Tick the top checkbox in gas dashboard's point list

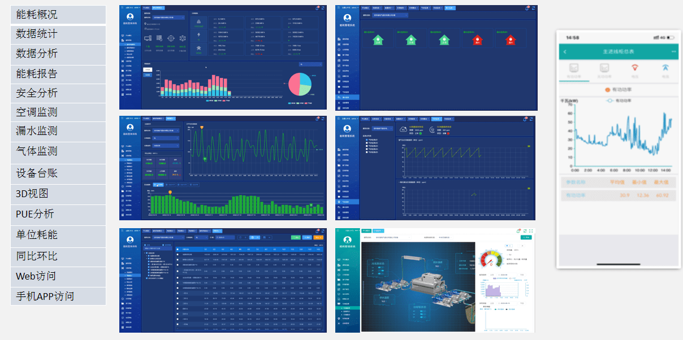(x=367, y=139)
